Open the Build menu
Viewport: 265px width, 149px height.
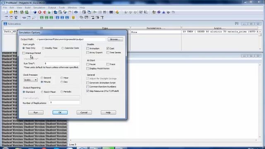(x=28, y=7)
